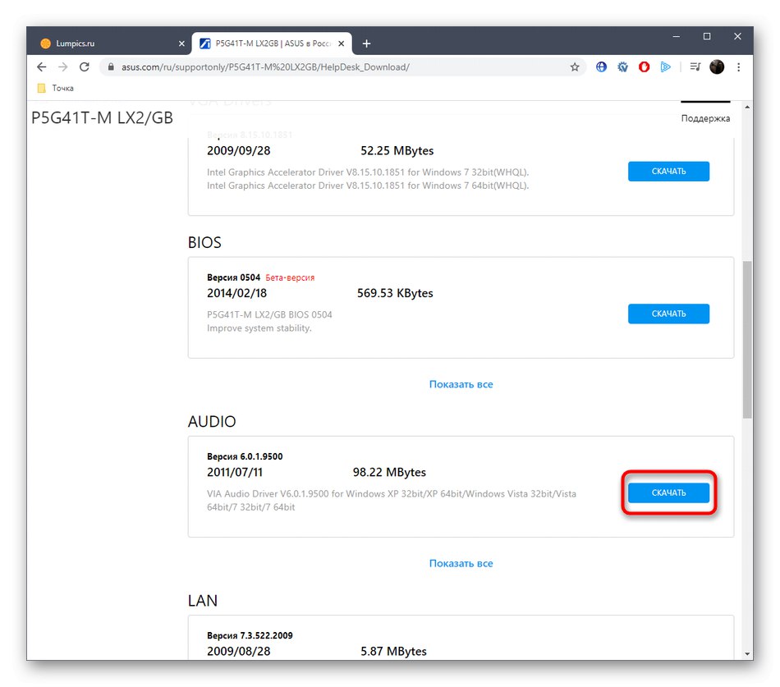
Task: Open the Поддержка link
Action: pyautogui.click(x=704, y=118)
